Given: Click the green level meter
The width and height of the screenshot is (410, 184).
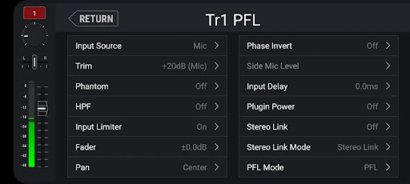Looking at the screenshot, I should [x=31, y=143].
